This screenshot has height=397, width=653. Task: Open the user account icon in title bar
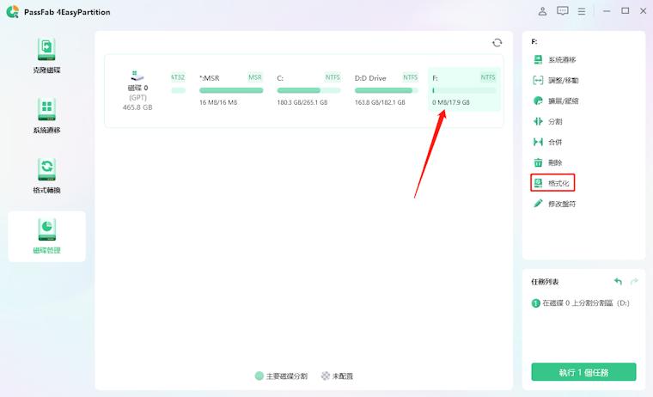pyautogui.click(x=542, y=11)
